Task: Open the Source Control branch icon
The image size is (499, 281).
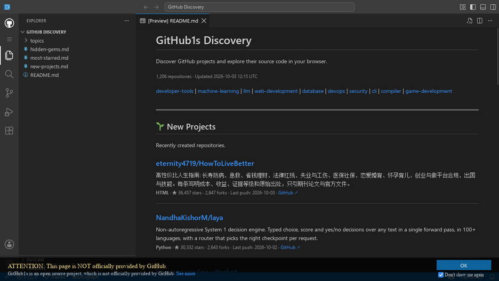Action: click(9, 93)
